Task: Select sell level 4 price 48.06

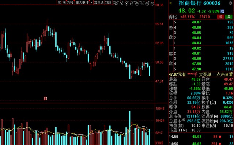Action: 196,27
